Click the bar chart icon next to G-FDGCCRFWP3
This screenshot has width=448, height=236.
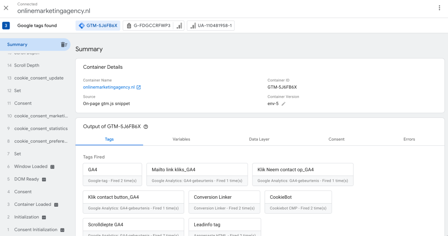click(179, 25)
